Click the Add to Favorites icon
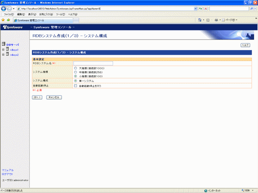 (9, 20)
